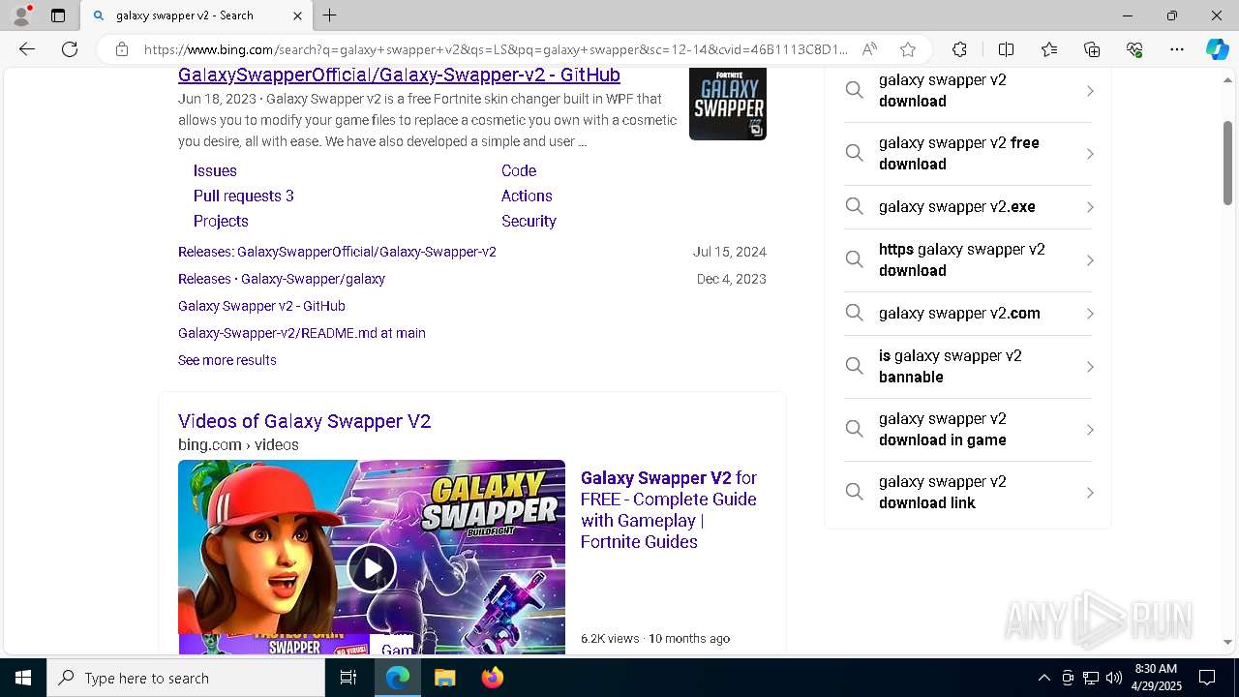This screenshot has width=1239, height=697.
Task: Toggle split screen view
Action: pos(1006,49)
